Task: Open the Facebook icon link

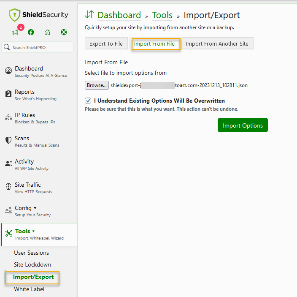Action: [31, 32]
